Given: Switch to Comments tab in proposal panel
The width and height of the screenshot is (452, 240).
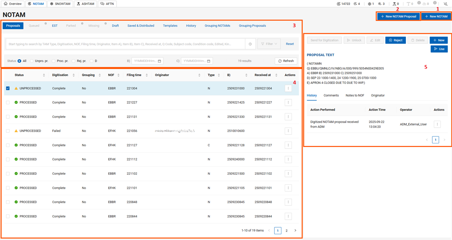Looking at the screenshot, I should [331, 96].
